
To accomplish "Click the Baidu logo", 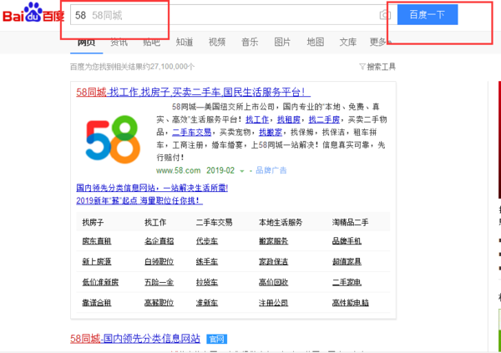I will coord(33,13).
